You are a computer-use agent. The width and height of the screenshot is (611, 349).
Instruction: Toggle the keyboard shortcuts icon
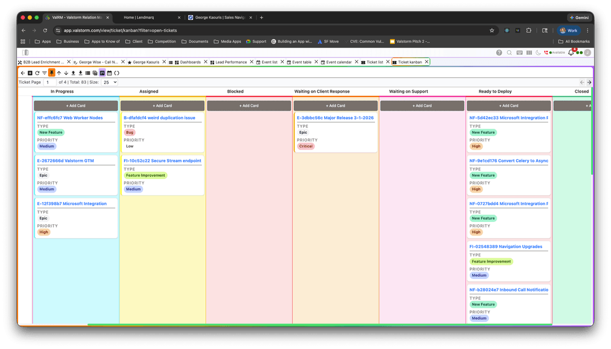[x=519, y=53]
